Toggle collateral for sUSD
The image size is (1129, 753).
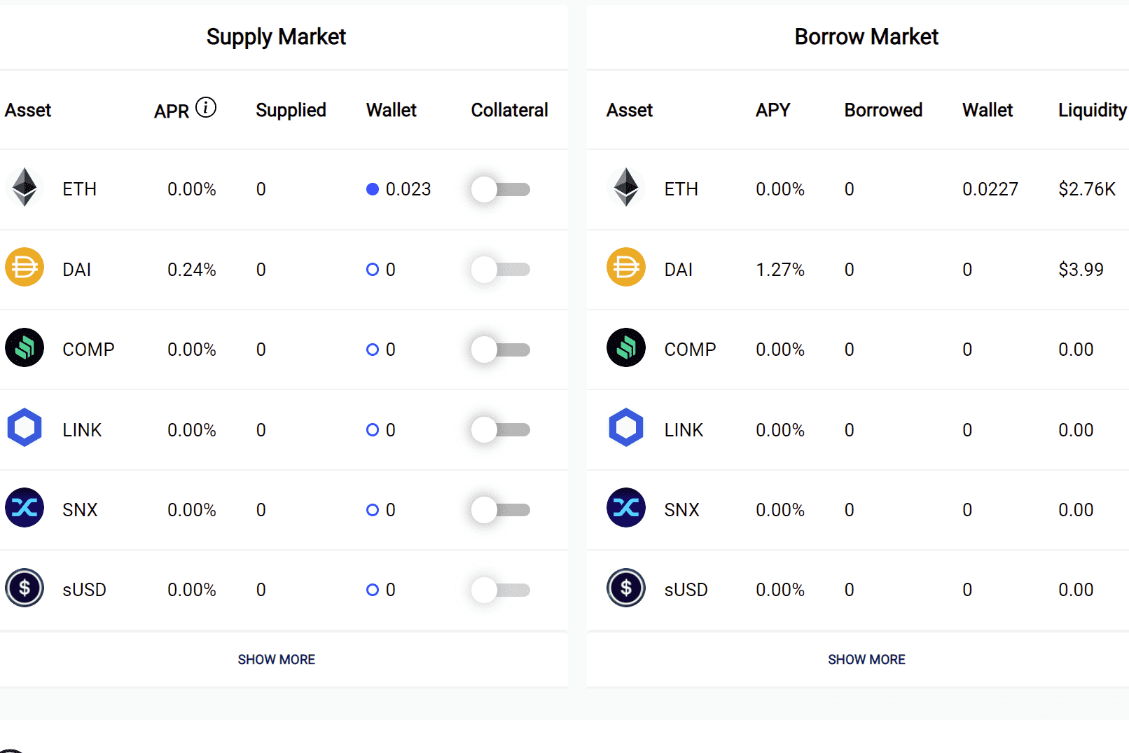point(499,590)
